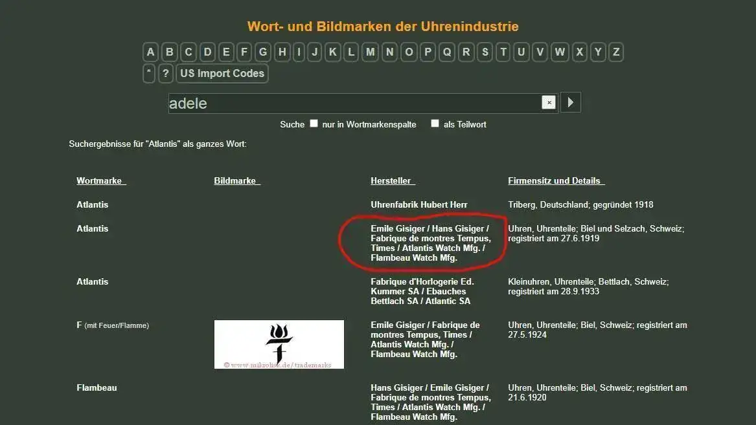Go to the letter I listing
The height and width of the screenshot is (425, 756).
pos(299,52)
